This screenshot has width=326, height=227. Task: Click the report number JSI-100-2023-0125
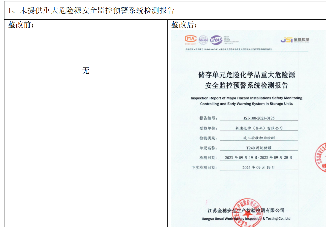[x=259, y=118]
